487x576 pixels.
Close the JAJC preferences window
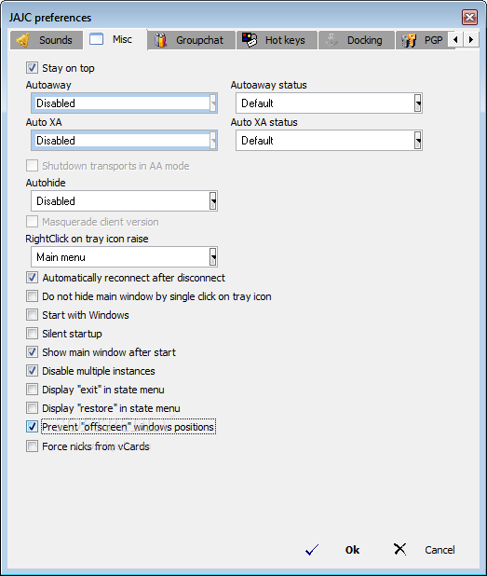[469, 18]
